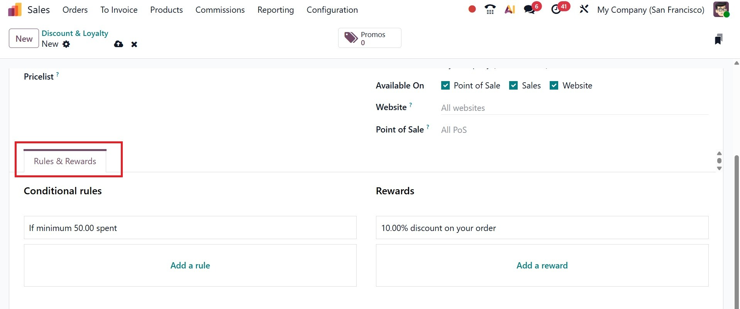Open the AI assistant icon
The height and width of the screenshot is (309, 740).
coord(510,9)
